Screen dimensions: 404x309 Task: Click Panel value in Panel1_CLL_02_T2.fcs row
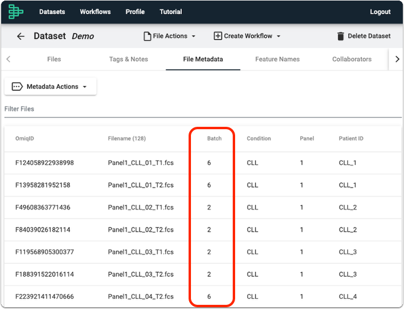[x=301, y=230]
